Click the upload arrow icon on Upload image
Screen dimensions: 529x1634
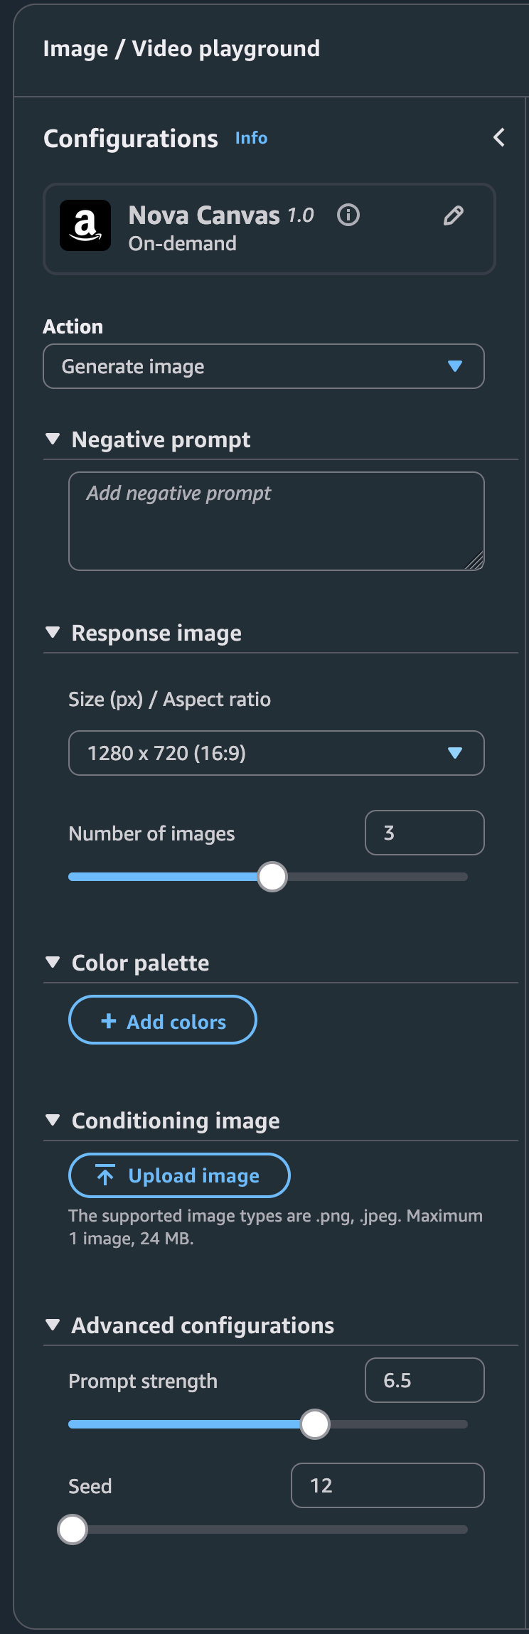(x=105, y=1175)
